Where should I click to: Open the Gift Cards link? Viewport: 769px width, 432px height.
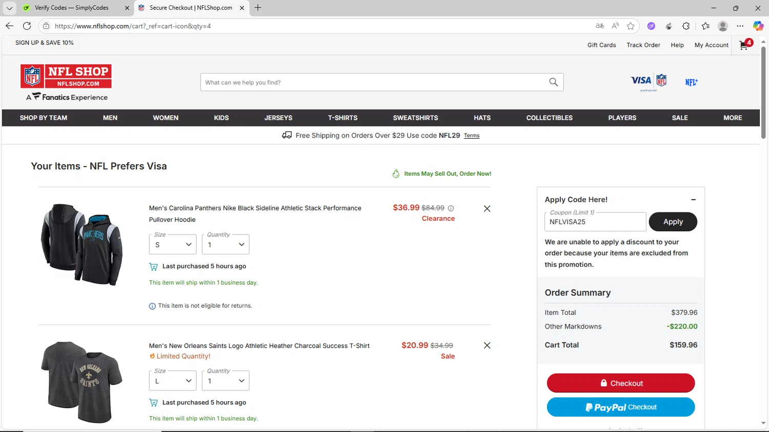(x=602, y=45)
